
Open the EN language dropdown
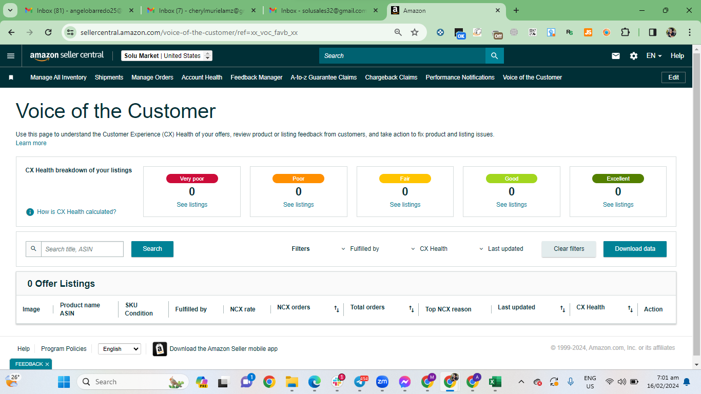tap(654, 56)
